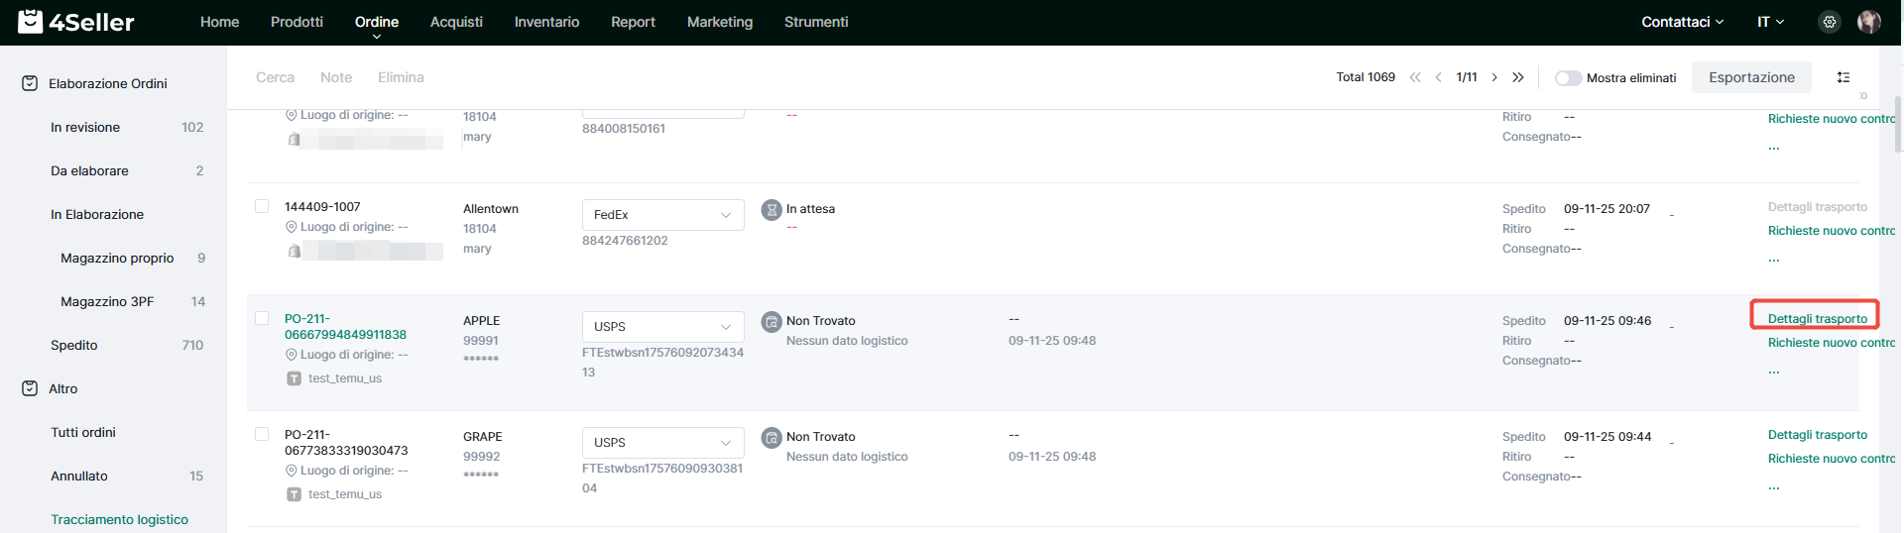Screen dimensions: 1904x533
Task: Go to the next page arrow
Action: click(x=1494, y=77)
